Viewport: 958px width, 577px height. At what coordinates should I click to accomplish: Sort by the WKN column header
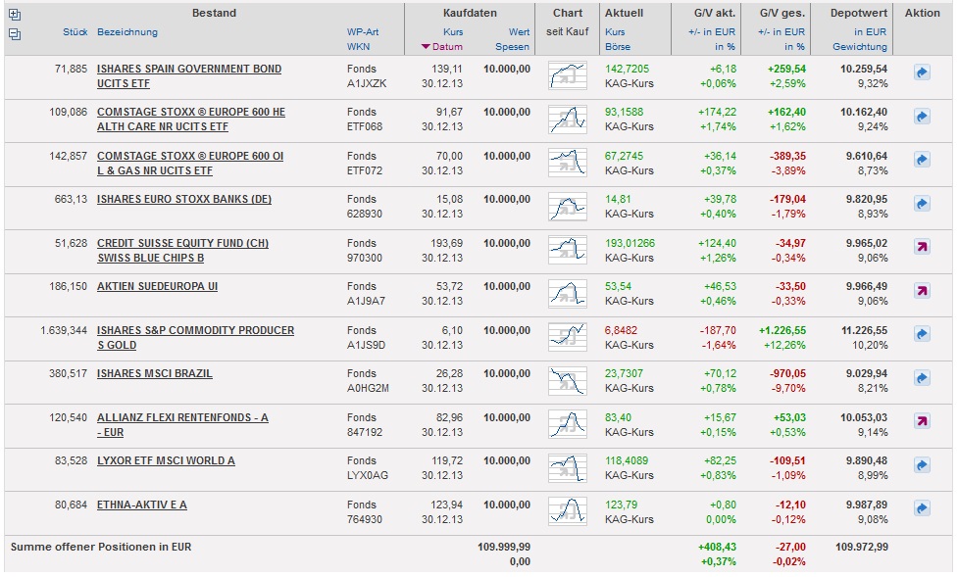pyautogui.click(x=358, y=46)
